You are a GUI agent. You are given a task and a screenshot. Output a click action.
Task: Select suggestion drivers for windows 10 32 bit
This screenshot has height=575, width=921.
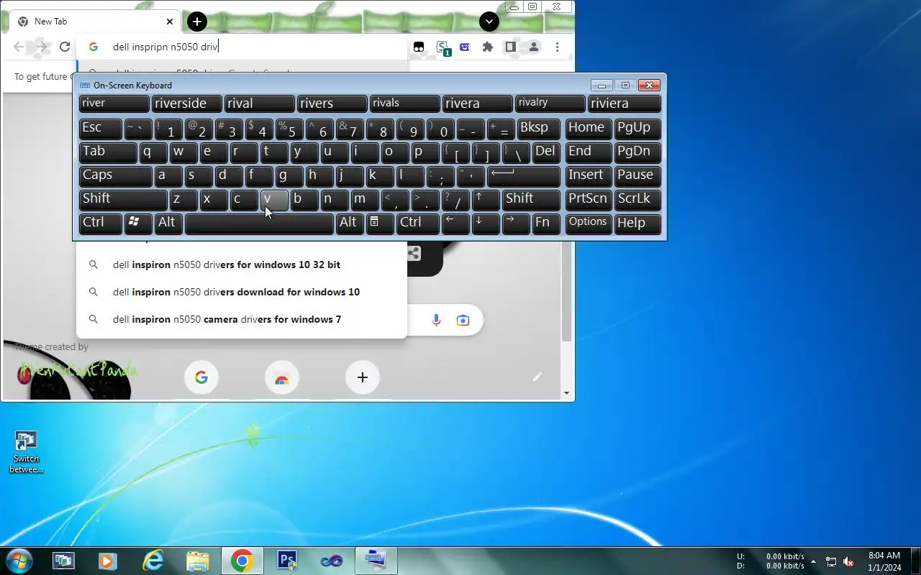(242, 264)
